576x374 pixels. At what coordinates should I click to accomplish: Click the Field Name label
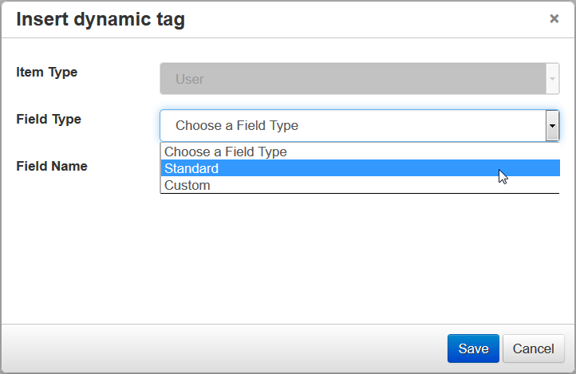click(x=52, y=166)
